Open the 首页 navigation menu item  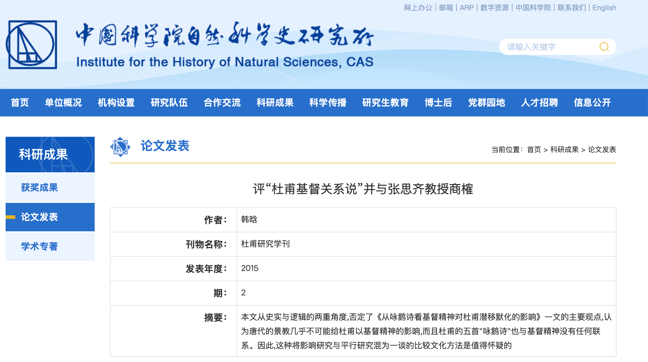20,103
